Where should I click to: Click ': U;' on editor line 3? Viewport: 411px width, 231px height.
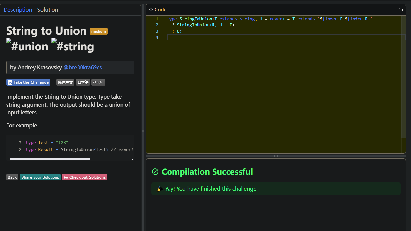coord(177,31)
